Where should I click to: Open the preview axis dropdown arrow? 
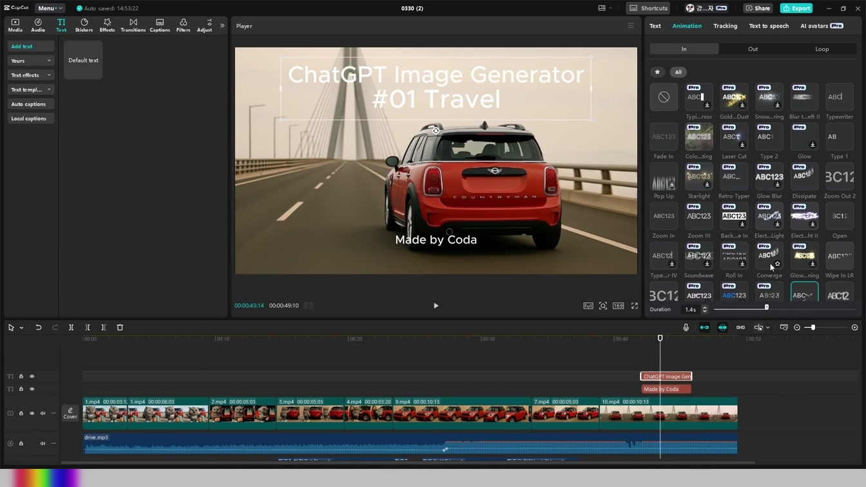click(x=768, y=328)
